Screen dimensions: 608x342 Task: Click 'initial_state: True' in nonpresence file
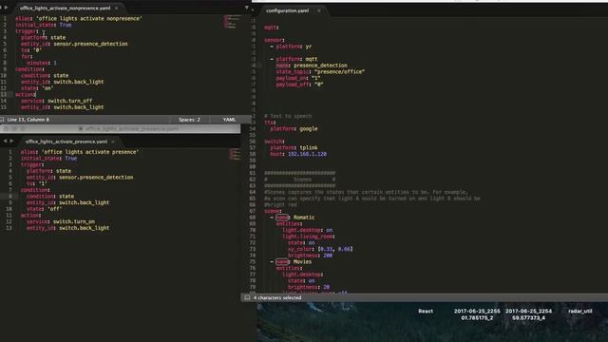click(x=43, y=25)
